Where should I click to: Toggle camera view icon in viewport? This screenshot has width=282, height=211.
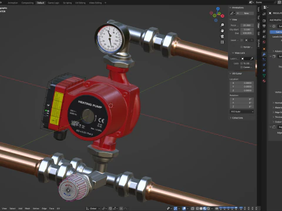(222, 36)
